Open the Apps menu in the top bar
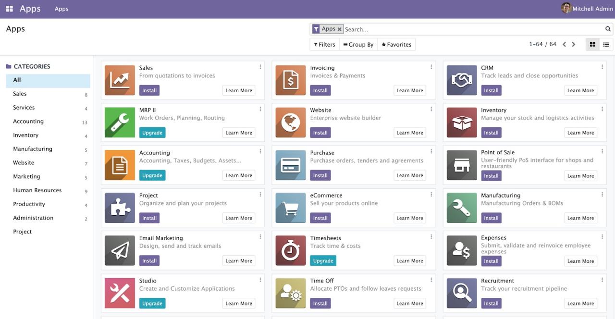This screenshot has height=319, width=615. tap(61, 8)
